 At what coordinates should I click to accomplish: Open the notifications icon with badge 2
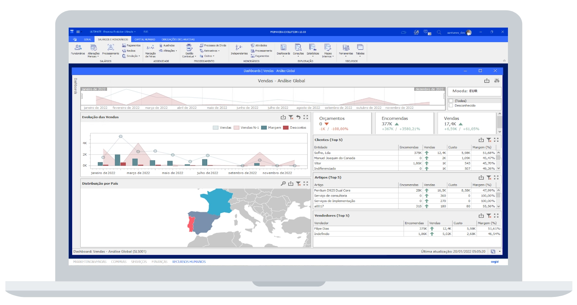(427, 33)
